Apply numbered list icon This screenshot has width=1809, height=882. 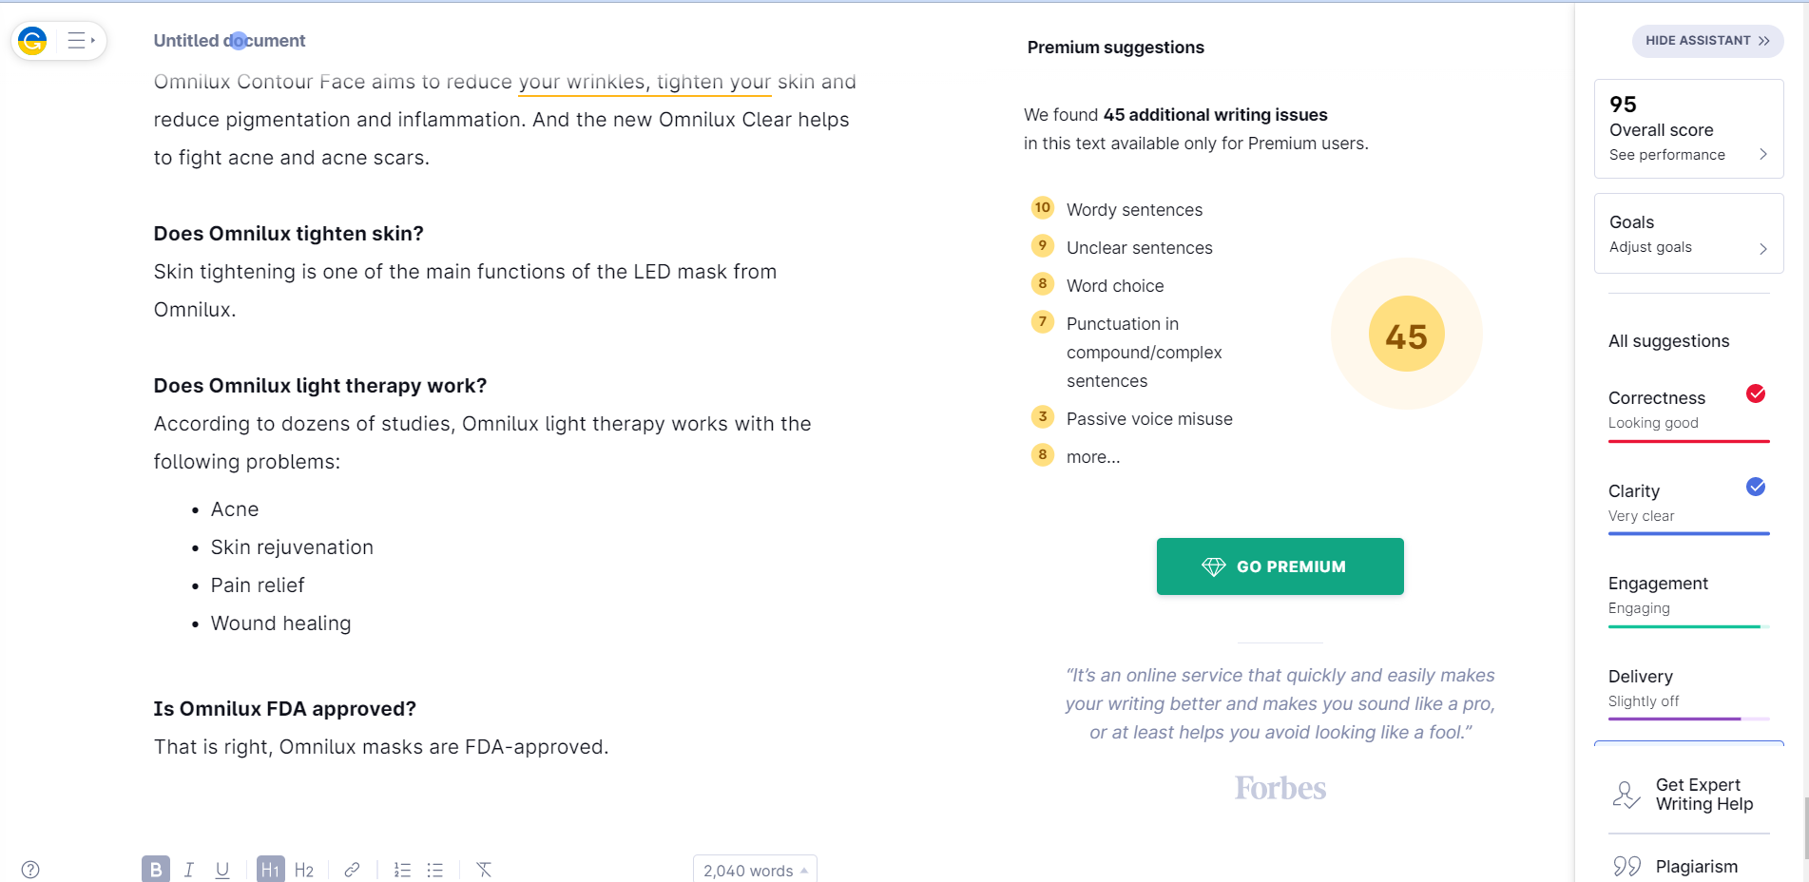402,870
